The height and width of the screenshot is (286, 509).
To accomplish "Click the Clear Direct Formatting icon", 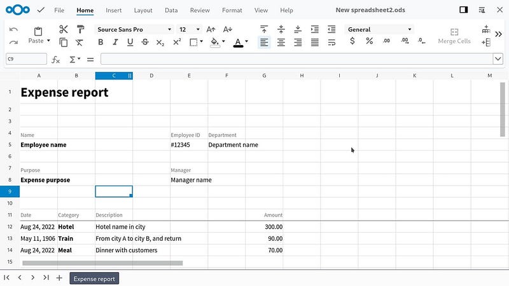I will pos(79,42).
